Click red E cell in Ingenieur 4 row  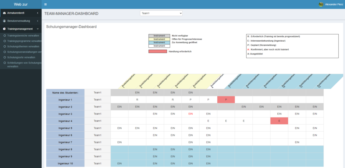pos(279,121)
